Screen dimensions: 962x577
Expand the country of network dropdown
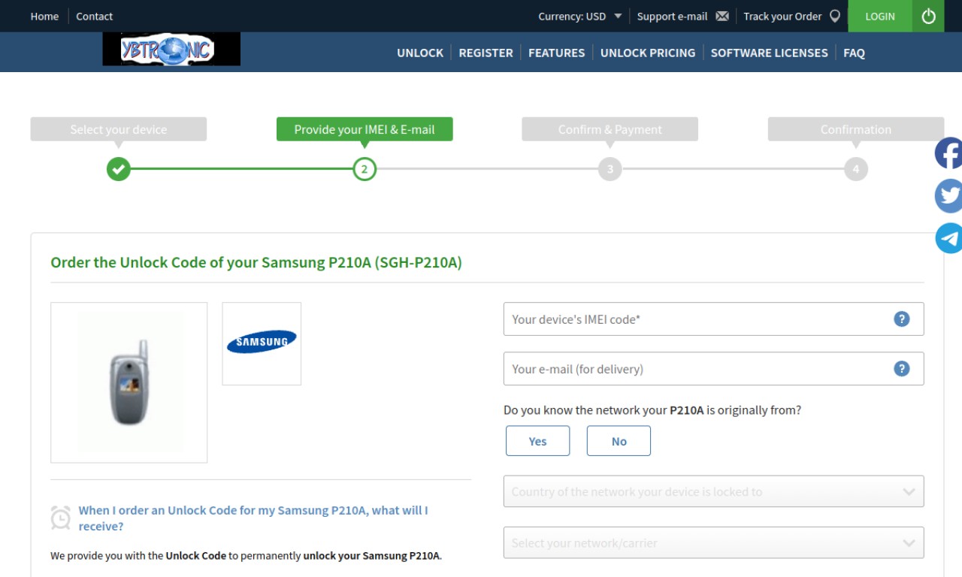coord(713,491)
